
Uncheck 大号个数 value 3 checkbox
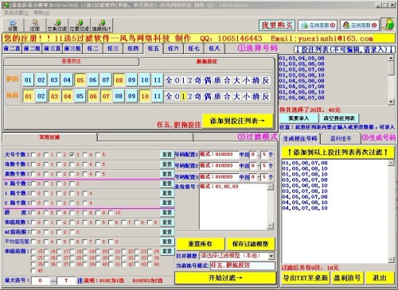(72, 154)
